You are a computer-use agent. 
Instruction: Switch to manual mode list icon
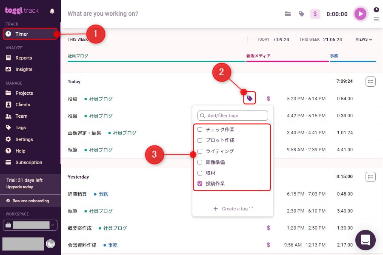[x=376, y=19]
